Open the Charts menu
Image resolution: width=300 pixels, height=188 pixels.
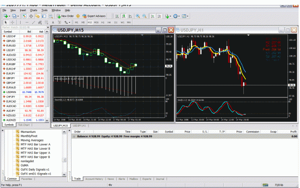click(34, 10)
